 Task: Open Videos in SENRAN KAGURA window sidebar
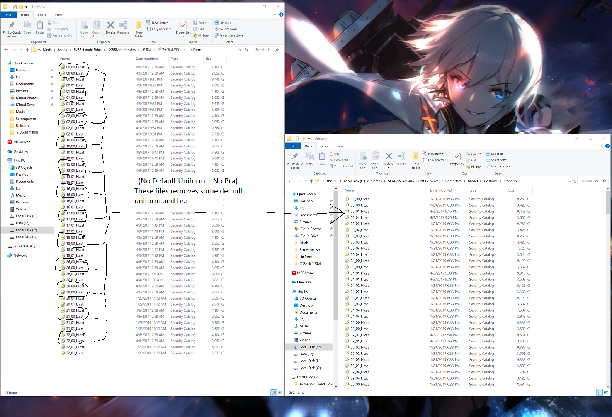301,340
